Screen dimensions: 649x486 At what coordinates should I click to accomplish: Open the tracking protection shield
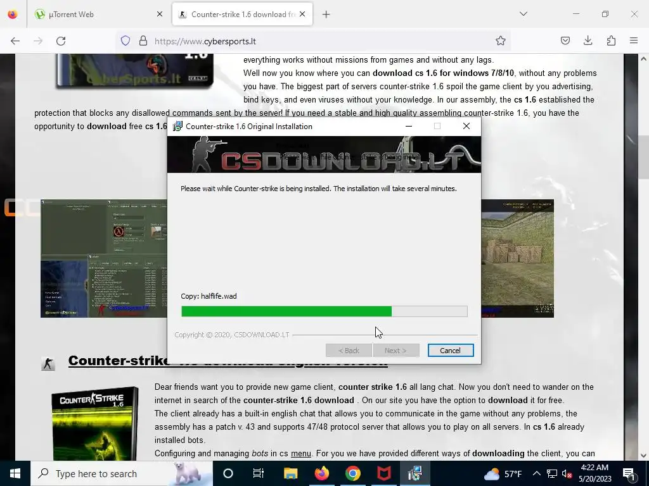click(x=125, y=40)
